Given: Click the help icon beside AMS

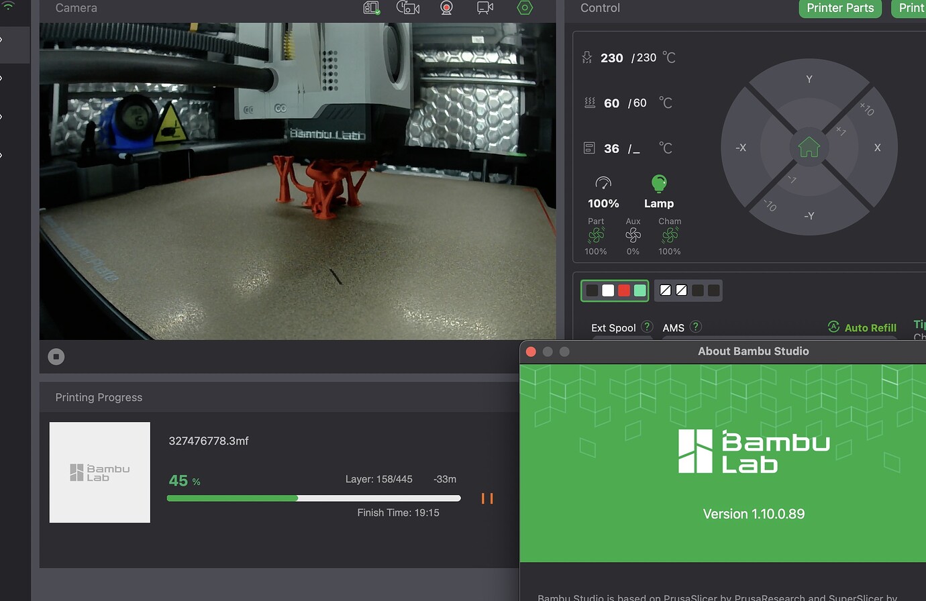Looking at the screenshot, I should click(696, 327).
